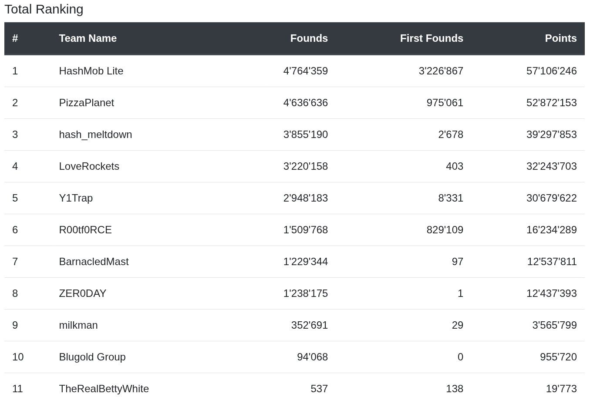Click the First Founds column header

pos(431,38)
